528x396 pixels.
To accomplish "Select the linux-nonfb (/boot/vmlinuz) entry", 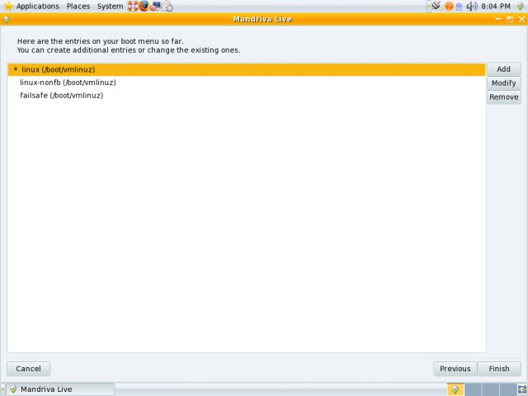I will coord(247,82).
